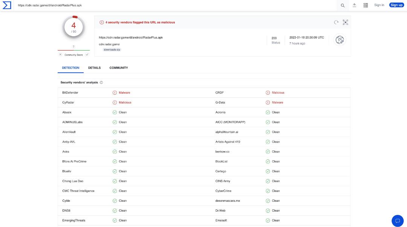
Task: Click the CRDF vendor name
Action: point(220,93)
